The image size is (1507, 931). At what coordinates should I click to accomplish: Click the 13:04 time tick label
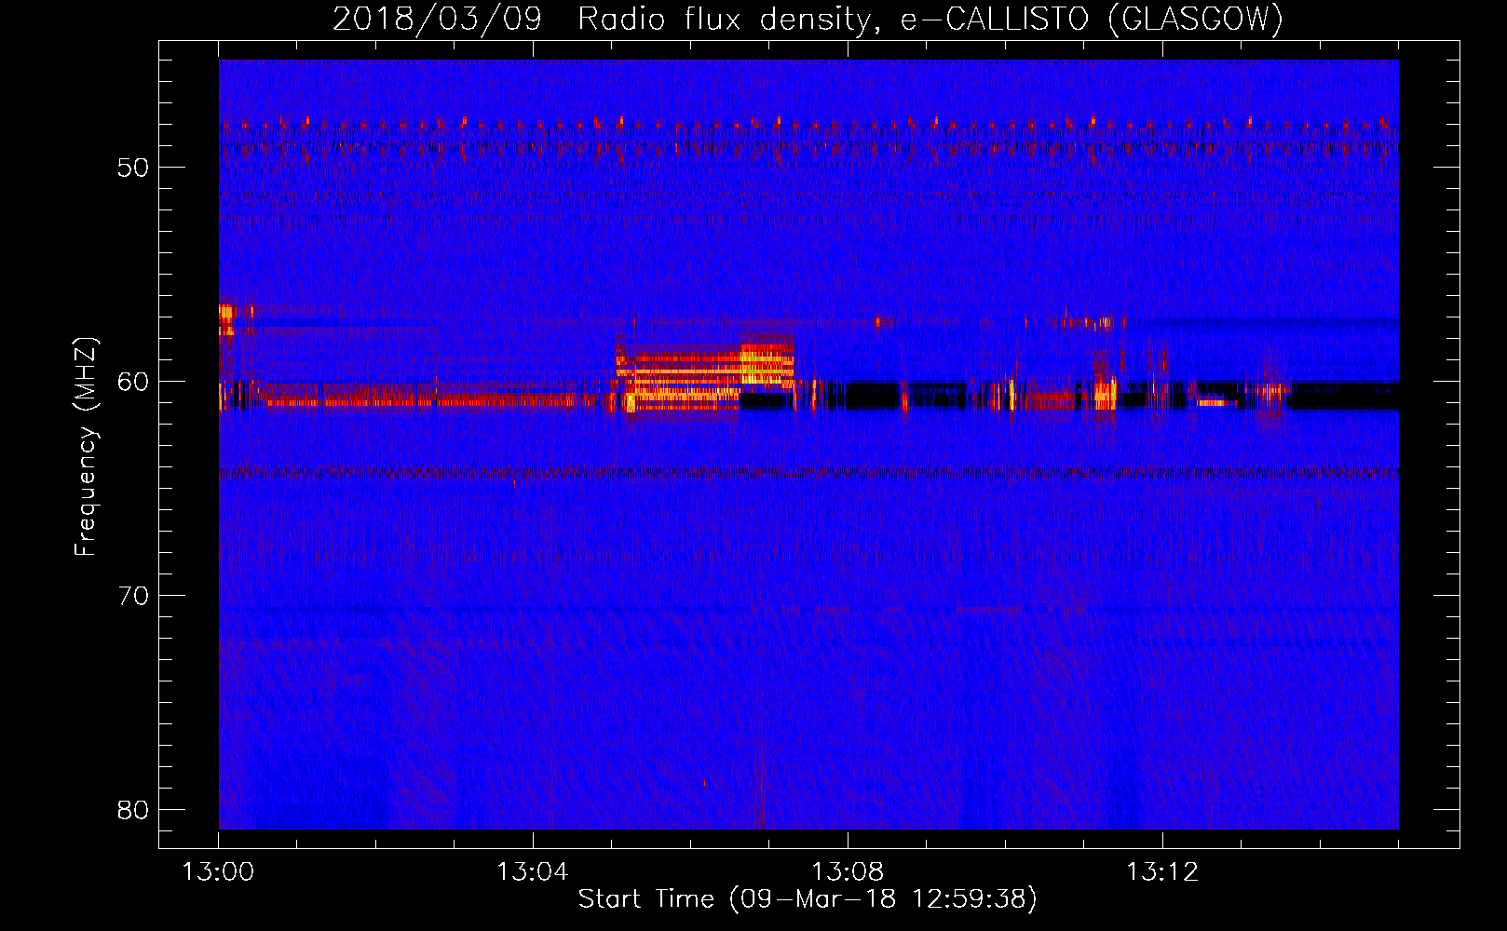coord(533,872)
